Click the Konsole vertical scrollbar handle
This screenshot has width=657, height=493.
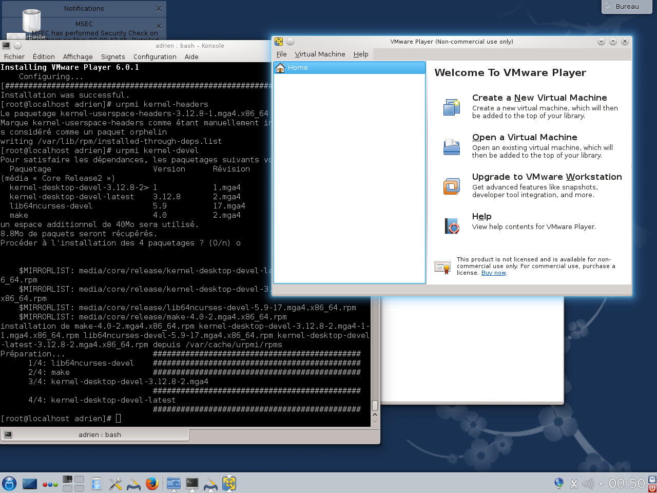[x=375, y=406]
